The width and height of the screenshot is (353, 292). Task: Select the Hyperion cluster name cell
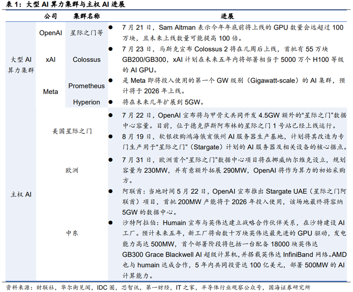click(x=87, y=102)
